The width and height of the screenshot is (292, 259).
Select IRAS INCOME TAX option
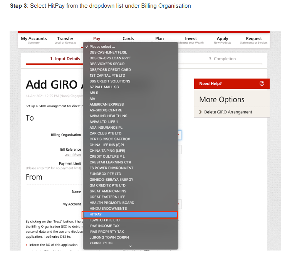[x=131, y=226]
